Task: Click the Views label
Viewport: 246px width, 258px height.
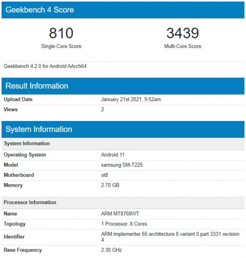Action: (x=11, y=110)
